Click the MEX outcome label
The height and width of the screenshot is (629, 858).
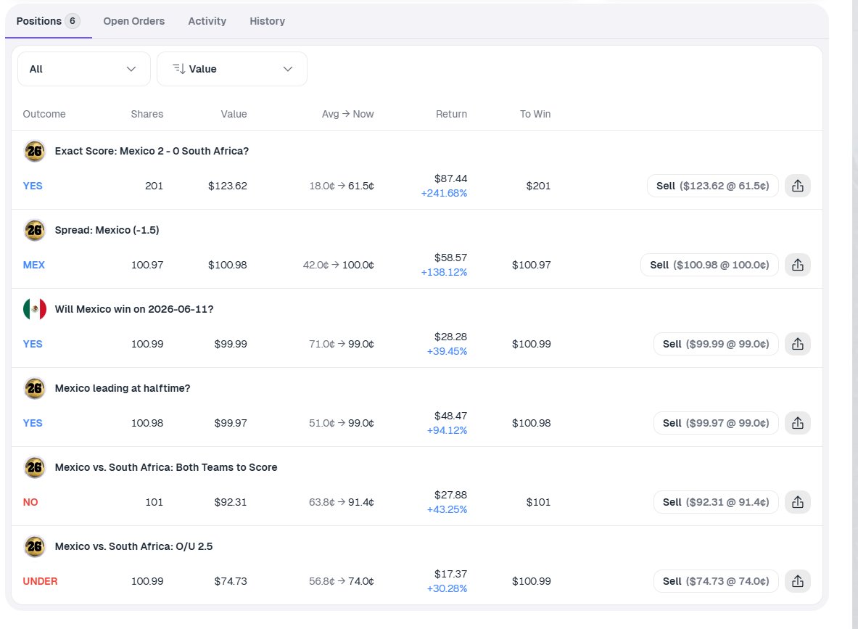(x=34, y=265)
